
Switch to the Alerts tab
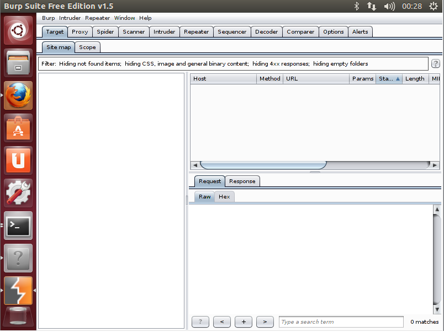click(x=360, y=32)
